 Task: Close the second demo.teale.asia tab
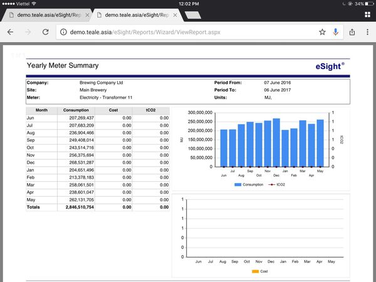(x=175, y=15)
